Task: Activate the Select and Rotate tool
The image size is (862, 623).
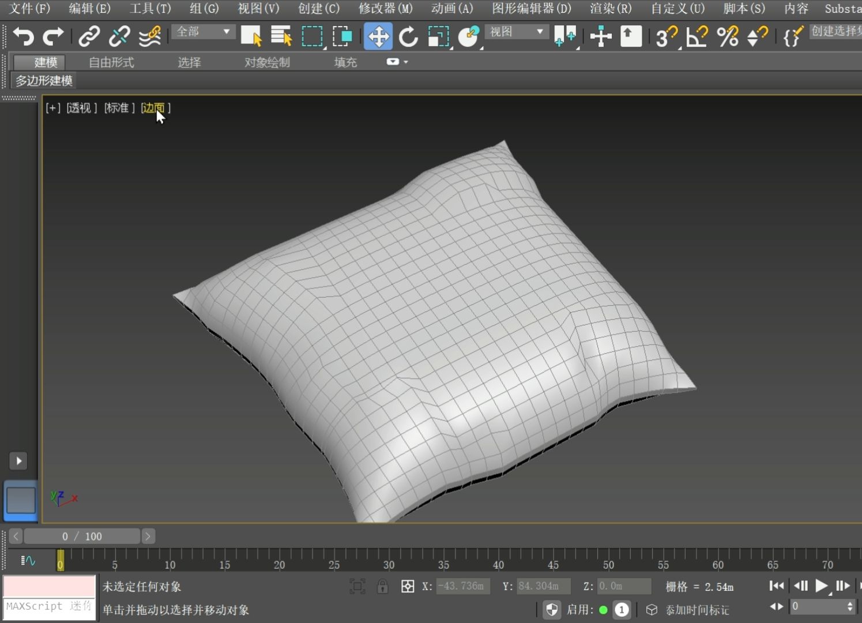Action: point(408,36)
